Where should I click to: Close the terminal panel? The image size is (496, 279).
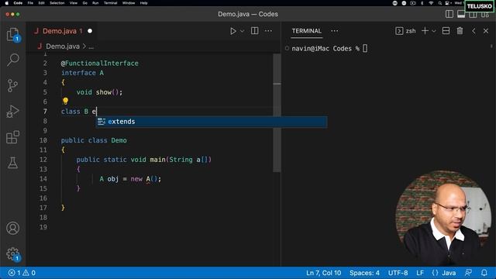coord(486,31)
